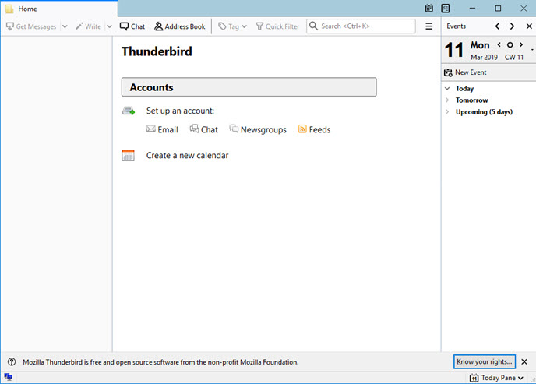Dismiss the Mozilla notification bar
This screenshot has height=384, width=536.
(524, 361)
